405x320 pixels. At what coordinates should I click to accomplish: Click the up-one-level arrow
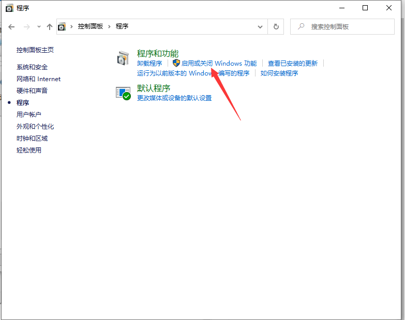tap(50, 26)
